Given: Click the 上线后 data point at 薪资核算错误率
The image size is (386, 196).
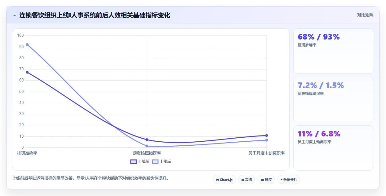Looking at the screenshot, I should [147, 146].
